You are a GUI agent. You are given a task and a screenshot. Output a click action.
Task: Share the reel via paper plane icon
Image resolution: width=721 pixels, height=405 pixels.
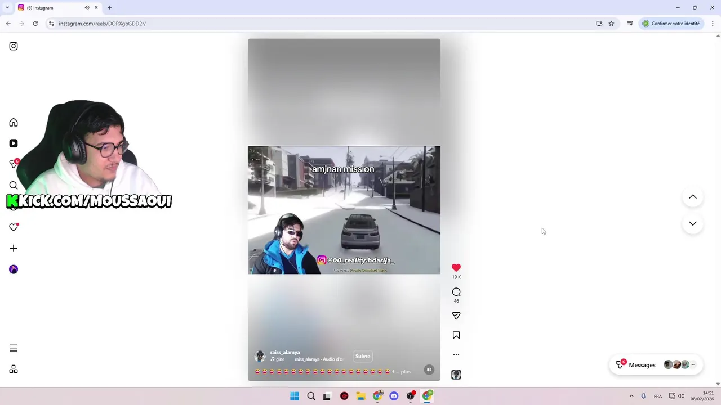(x=456, y=316)
